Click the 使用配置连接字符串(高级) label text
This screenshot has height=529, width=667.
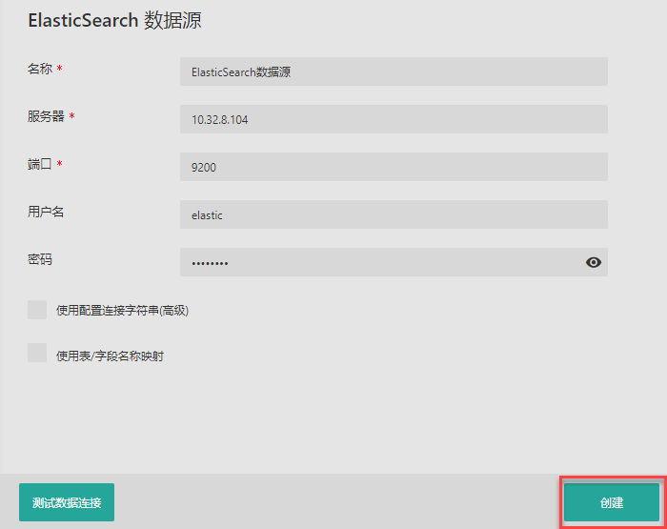123,310
